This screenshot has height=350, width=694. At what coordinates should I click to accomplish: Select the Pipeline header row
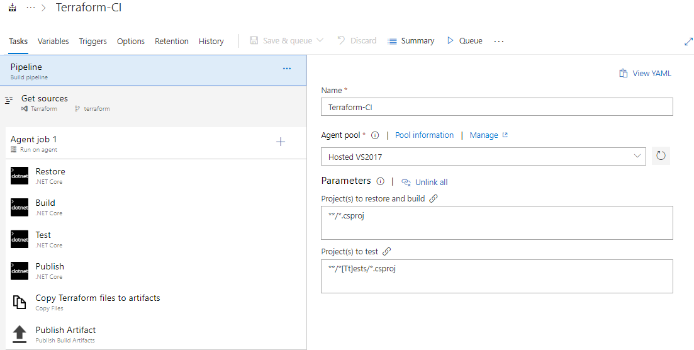153,71
